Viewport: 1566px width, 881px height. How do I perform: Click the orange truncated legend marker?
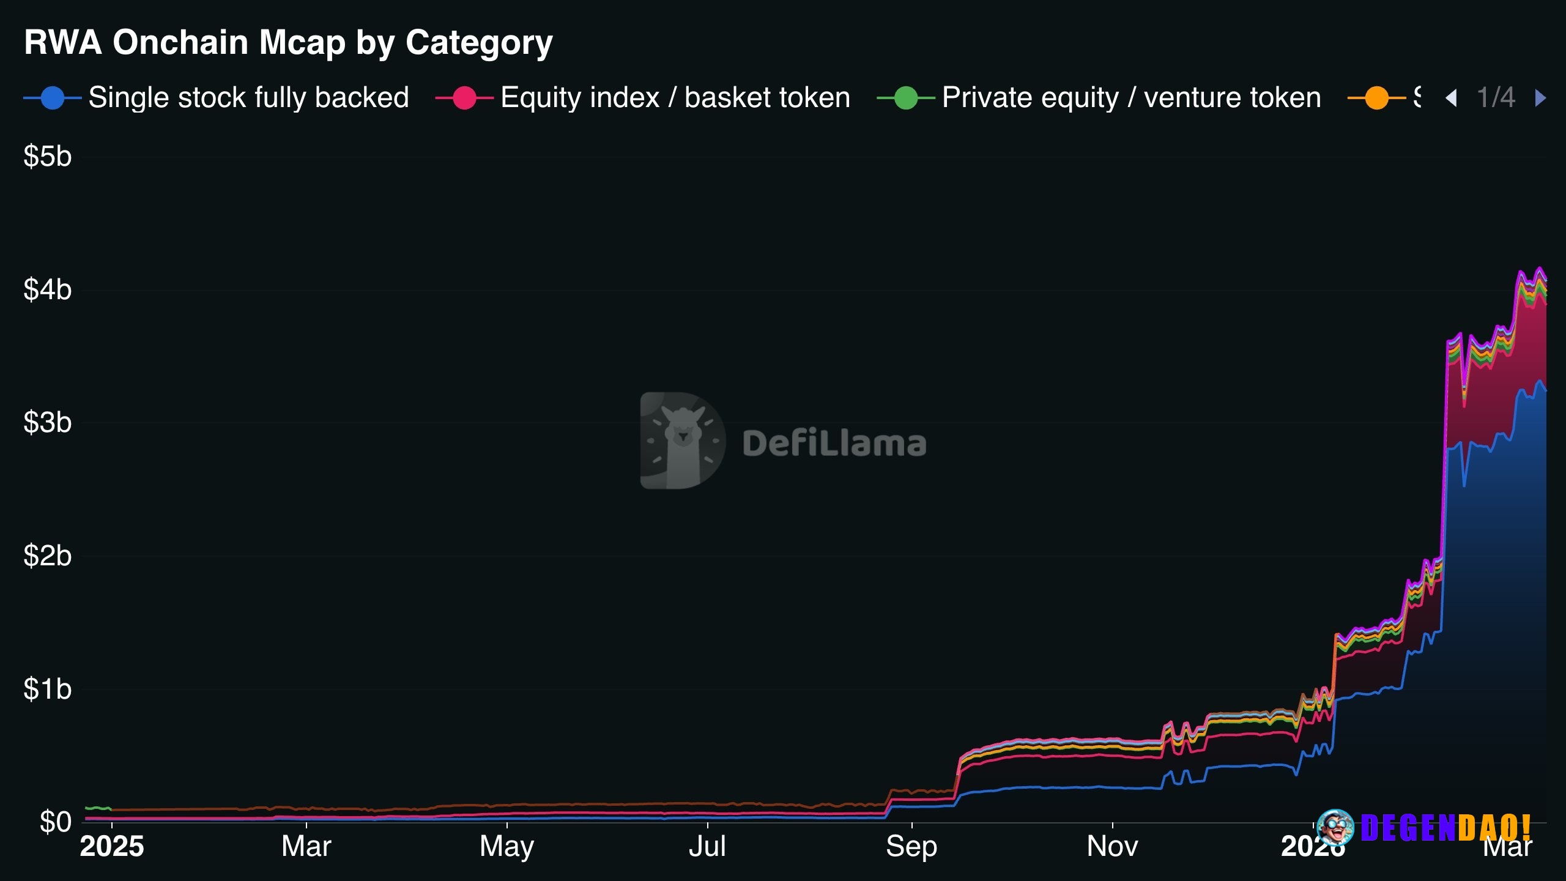coord(1377,98)
